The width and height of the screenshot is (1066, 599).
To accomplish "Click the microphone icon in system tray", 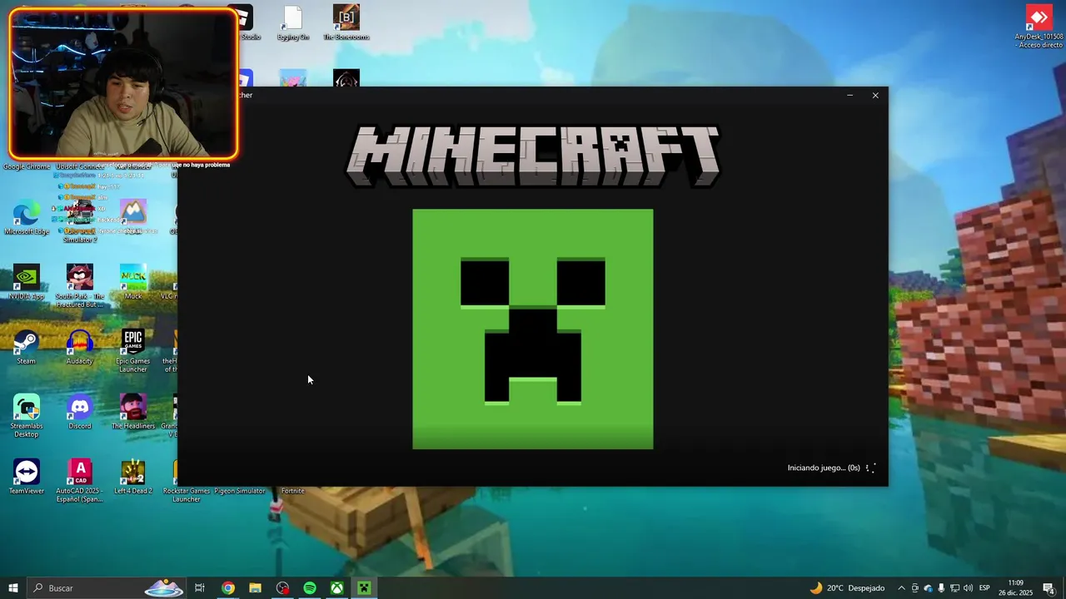I will click(942, 588).
